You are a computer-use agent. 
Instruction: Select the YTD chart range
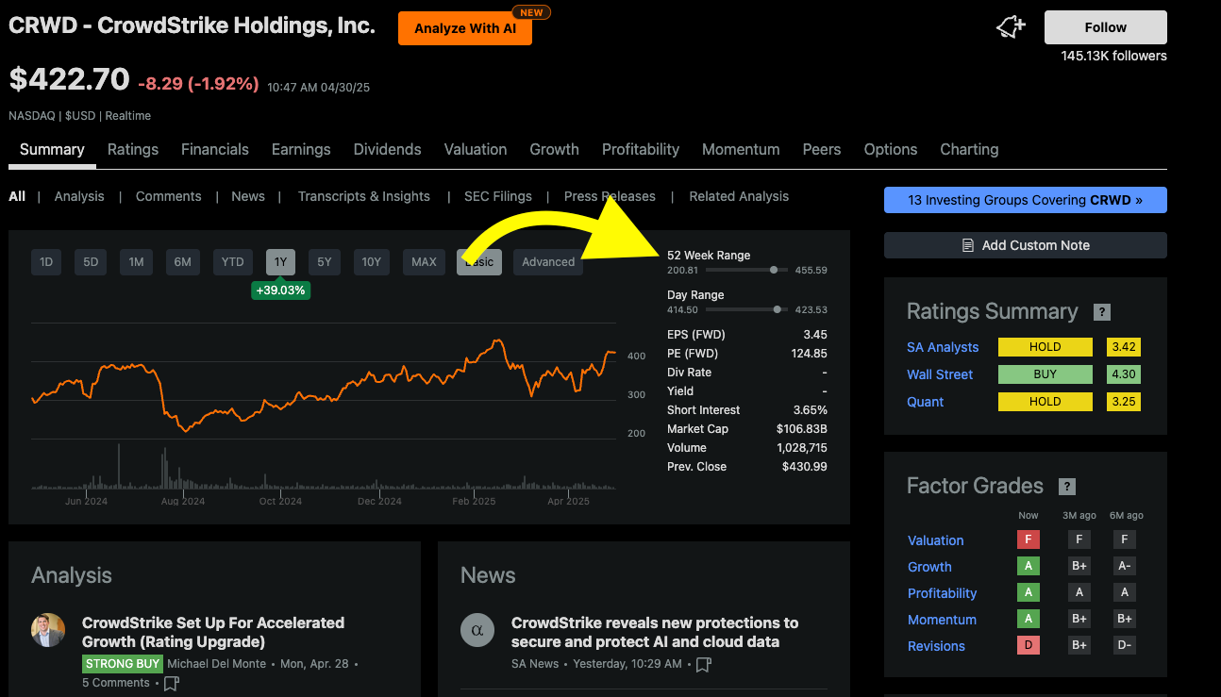click(x=232, y=262)
